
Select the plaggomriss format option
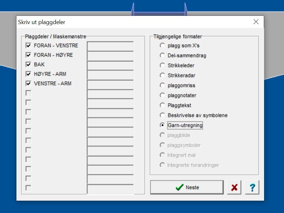tap(162, 85)
